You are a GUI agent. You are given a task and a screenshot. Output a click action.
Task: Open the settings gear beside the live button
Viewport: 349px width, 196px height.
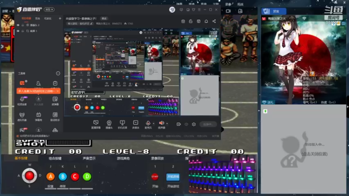click(194, 124)
